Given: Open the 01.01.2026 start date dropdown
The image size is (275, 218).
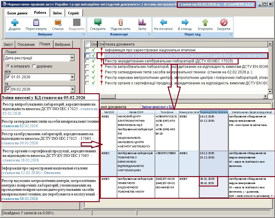Looking at the screenshot, I should click(72, 77).
